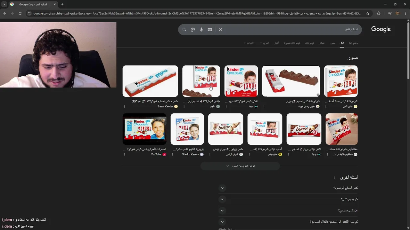Bookmark this page with the star icon
Viewport: 410px width, 230px height.
pyautogui.click(x=368, y=13)
